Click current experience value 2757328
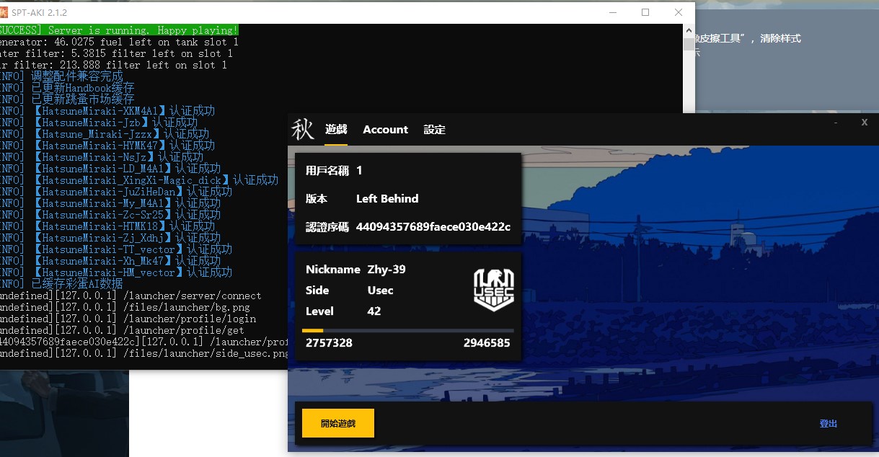 329,343
